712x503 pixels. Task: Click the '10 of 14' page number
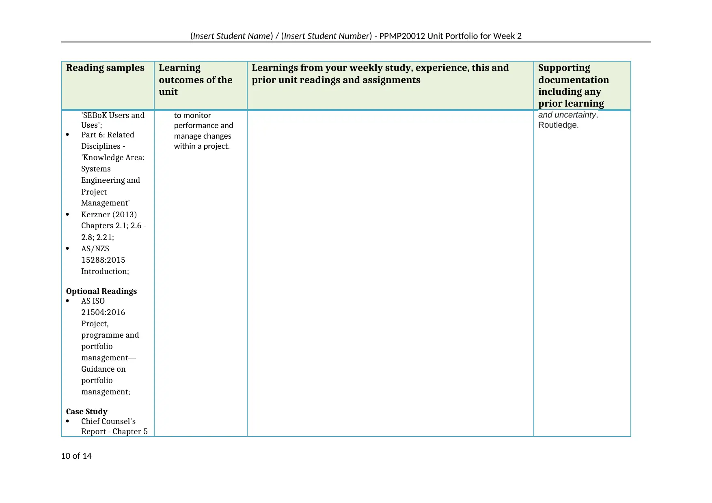(76, 456)
